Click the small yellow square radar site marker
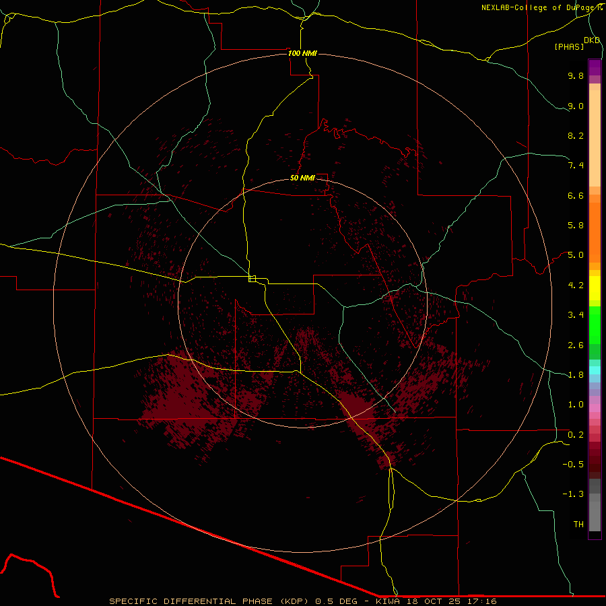606x606 pixels. pos(252,279)
